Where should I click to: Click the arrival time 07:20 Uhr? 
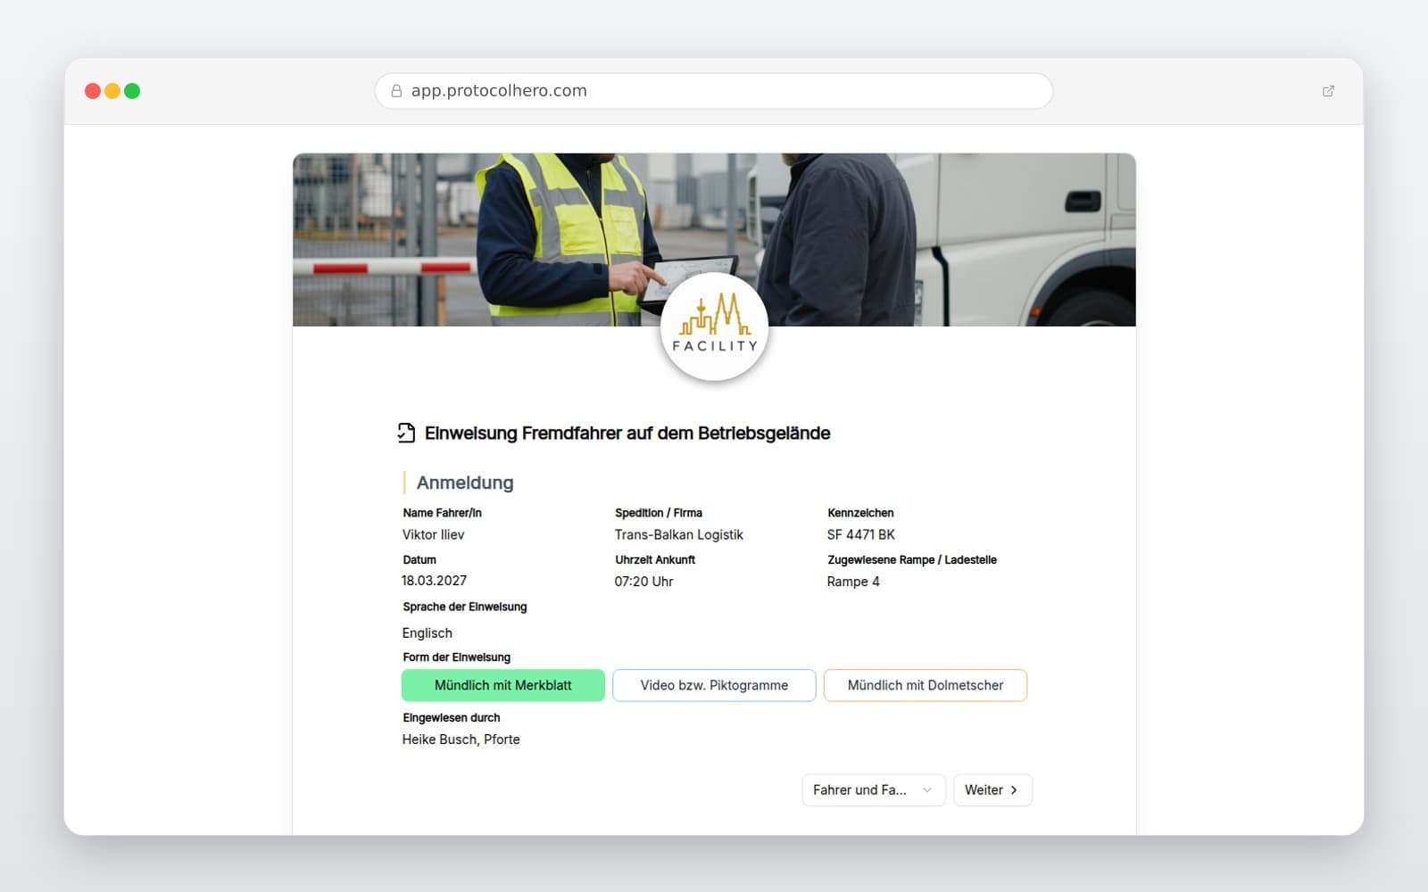click(644, 582)
